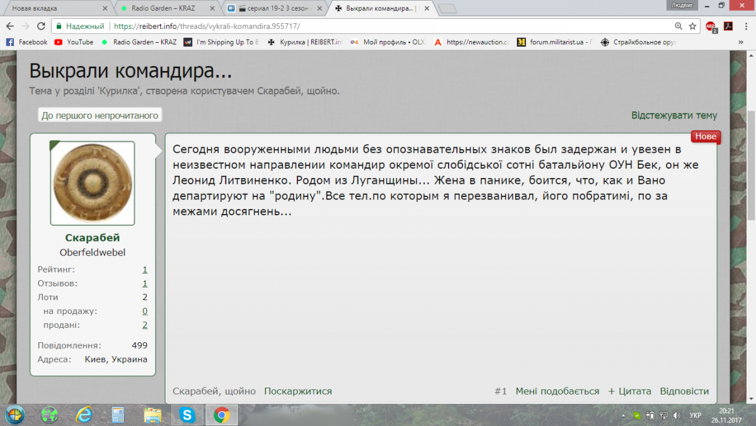Open the Windows Start menu

pyautogui.click(x=15, y=415)
